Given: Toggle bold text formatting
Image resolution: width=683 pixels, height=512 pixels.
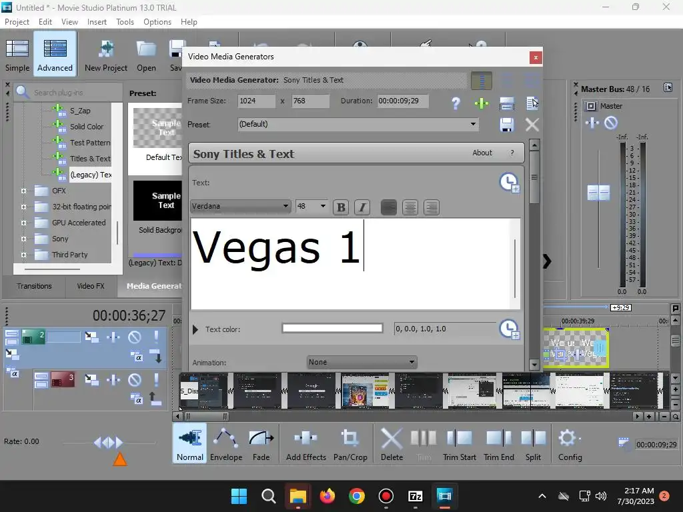Looking at the screenshot, I should [341, 207].
